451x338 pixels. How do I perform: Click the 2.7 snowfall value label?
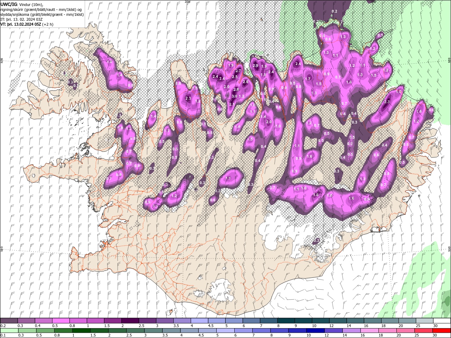pos(238,71)
